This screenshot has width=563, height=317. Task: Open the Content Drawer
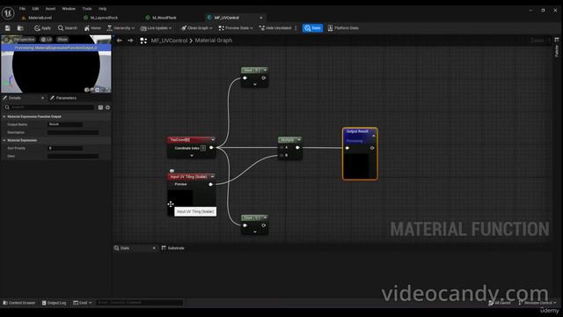[19, 303]
